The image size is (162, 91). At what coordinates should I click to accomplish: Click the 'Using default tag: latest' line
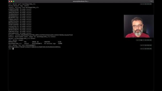pos(19,6)
